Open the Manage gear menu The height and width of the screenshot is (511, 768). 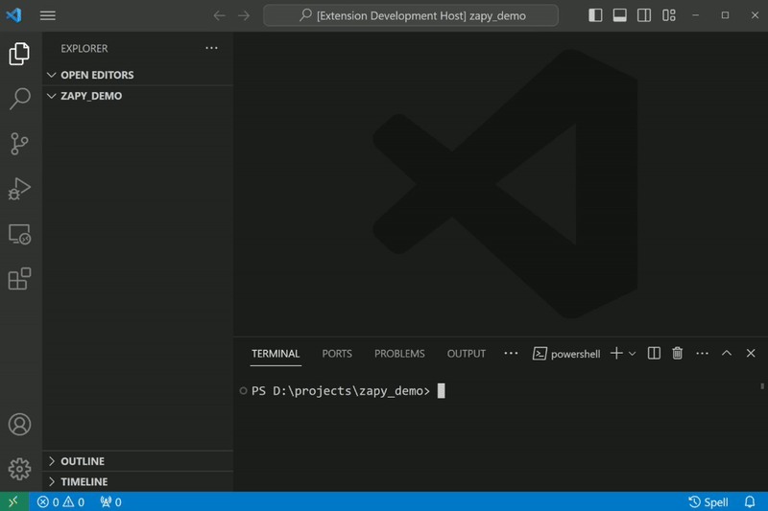click(x=19, y=469)
